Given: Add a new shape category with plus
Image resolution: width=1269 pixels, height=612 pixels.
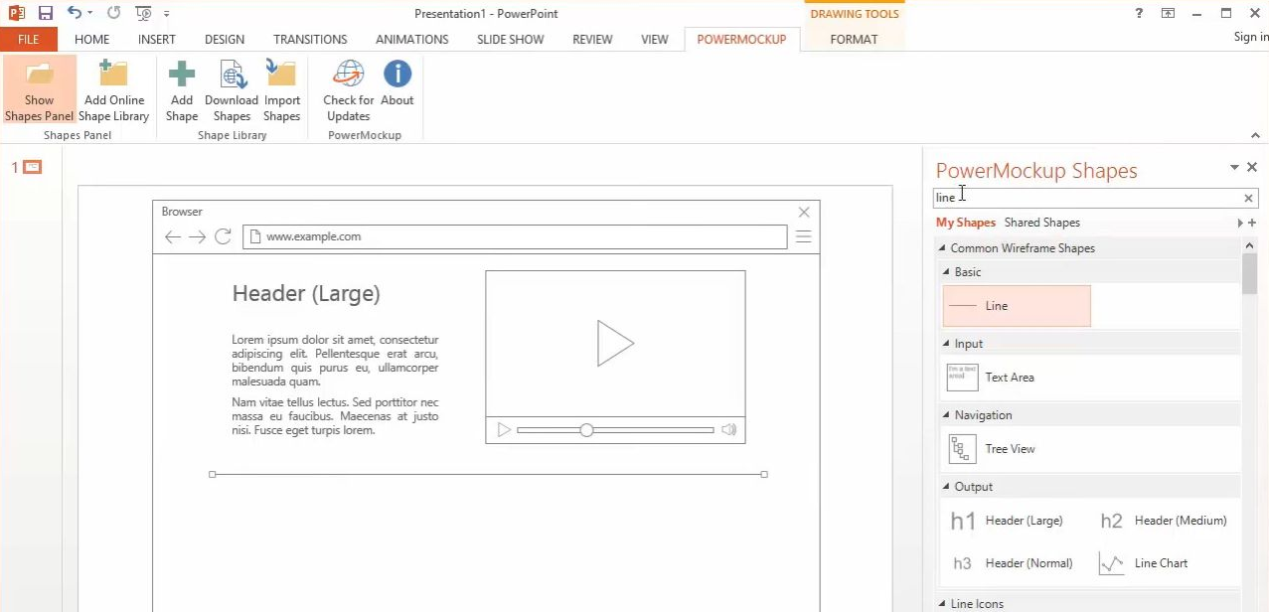Looking at the screenshot, I should [x=1252, y=224].
